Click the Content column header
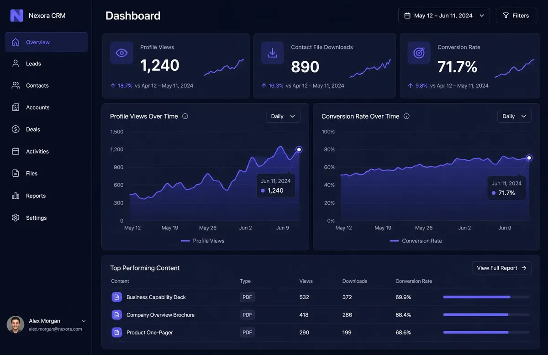 (120, 281)
